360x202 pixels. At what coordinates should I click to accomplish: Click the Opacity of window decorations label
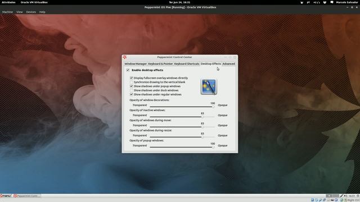coord(149,100)
